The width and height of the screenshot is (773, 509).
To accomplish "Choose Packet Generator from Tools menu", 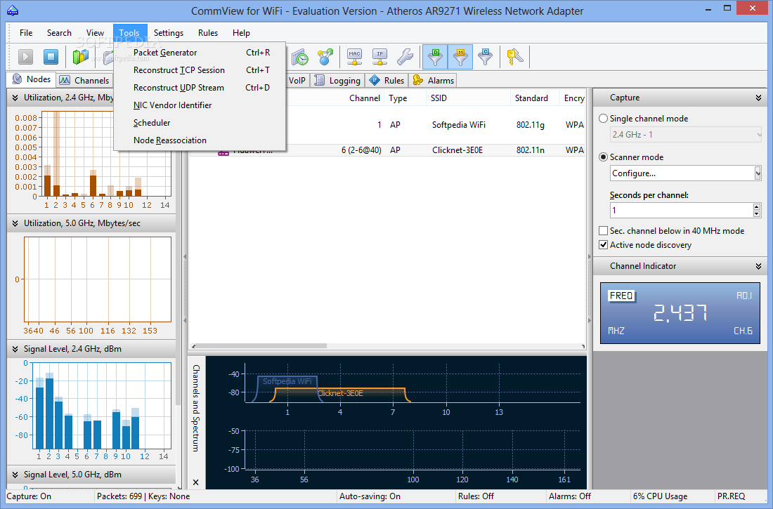I will 165,53.
